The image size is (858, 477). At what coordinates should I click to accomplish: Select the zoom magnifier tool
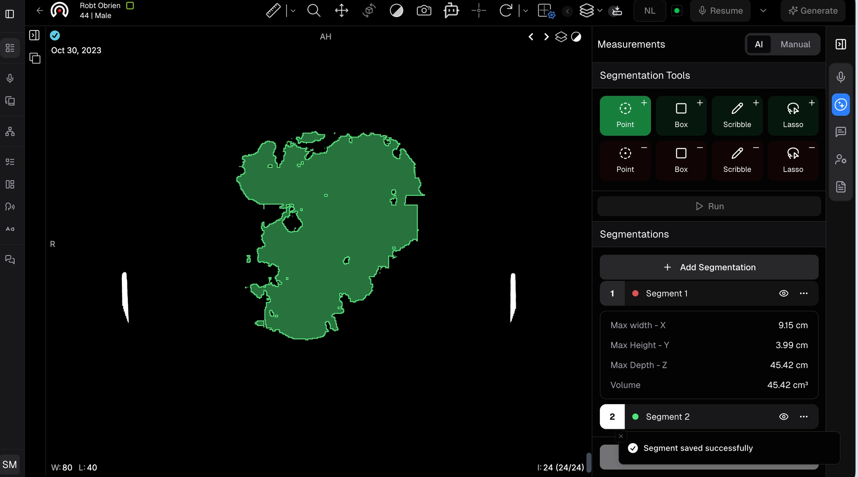point(314,10)
